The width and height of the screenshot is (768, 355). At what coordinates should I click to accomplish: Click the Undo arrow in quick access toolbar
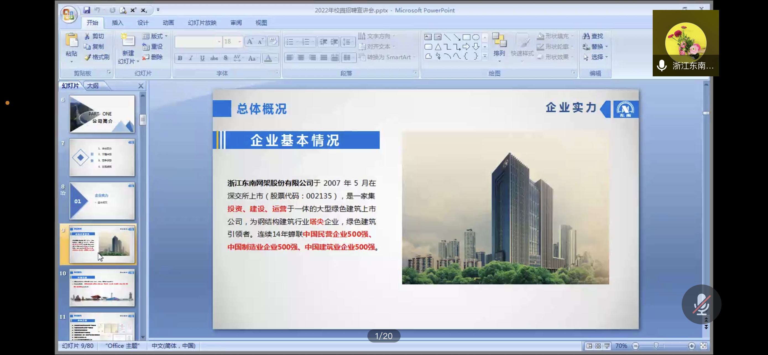[x=97, y=10]
